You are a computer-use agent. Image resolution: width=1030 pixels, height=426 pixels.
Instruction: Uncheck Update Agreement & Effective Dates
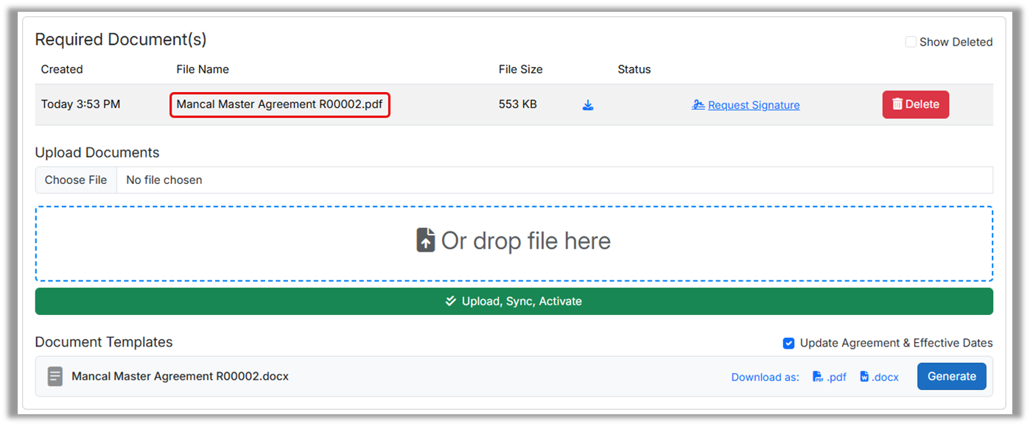pyautogui.click(x=788, y=343)
